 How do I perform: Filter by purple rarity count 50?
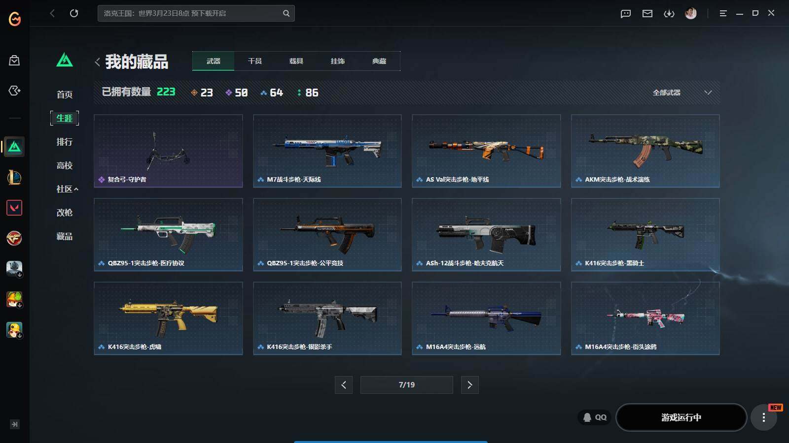pyautogui.click(x=237, y=93)
